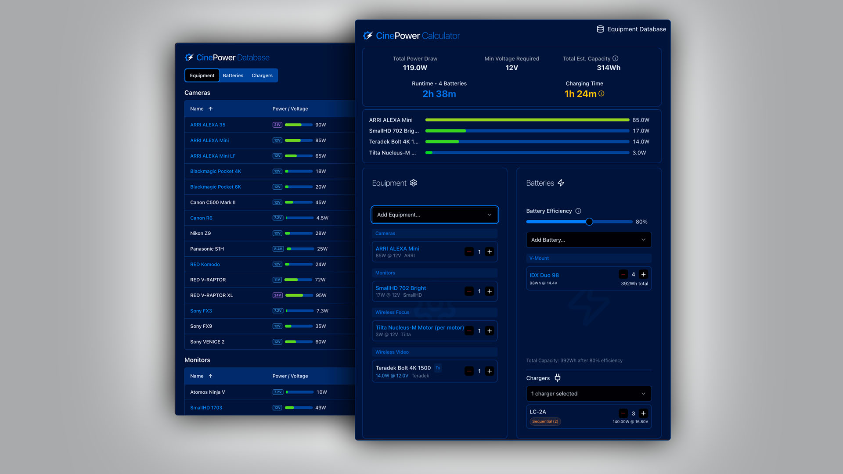Click info icon next to Charging Time
Image resolution: width=843 pixels, height=474 pixels.
pos(602,93)
